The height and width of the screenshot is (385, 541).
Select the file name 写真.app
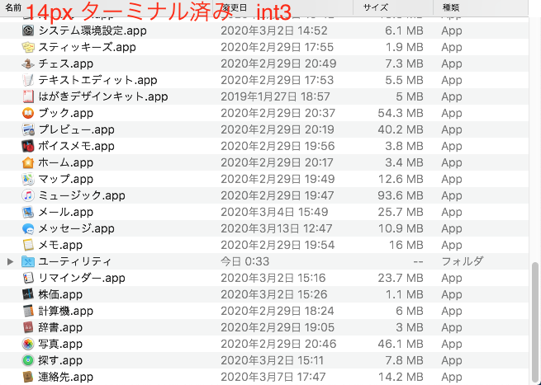tap(60, 344)
